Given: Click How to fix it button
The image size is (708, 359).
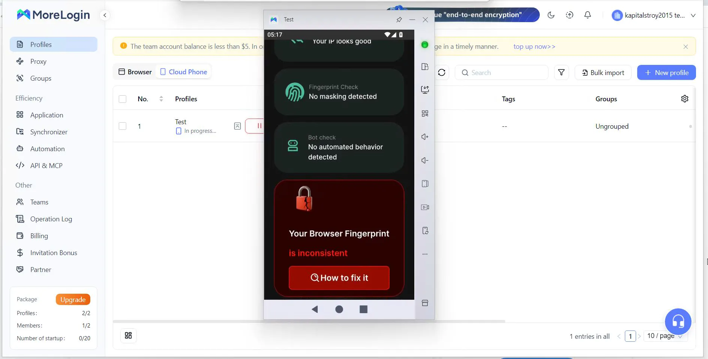Looking at the screenshot, I should [339, 278].
